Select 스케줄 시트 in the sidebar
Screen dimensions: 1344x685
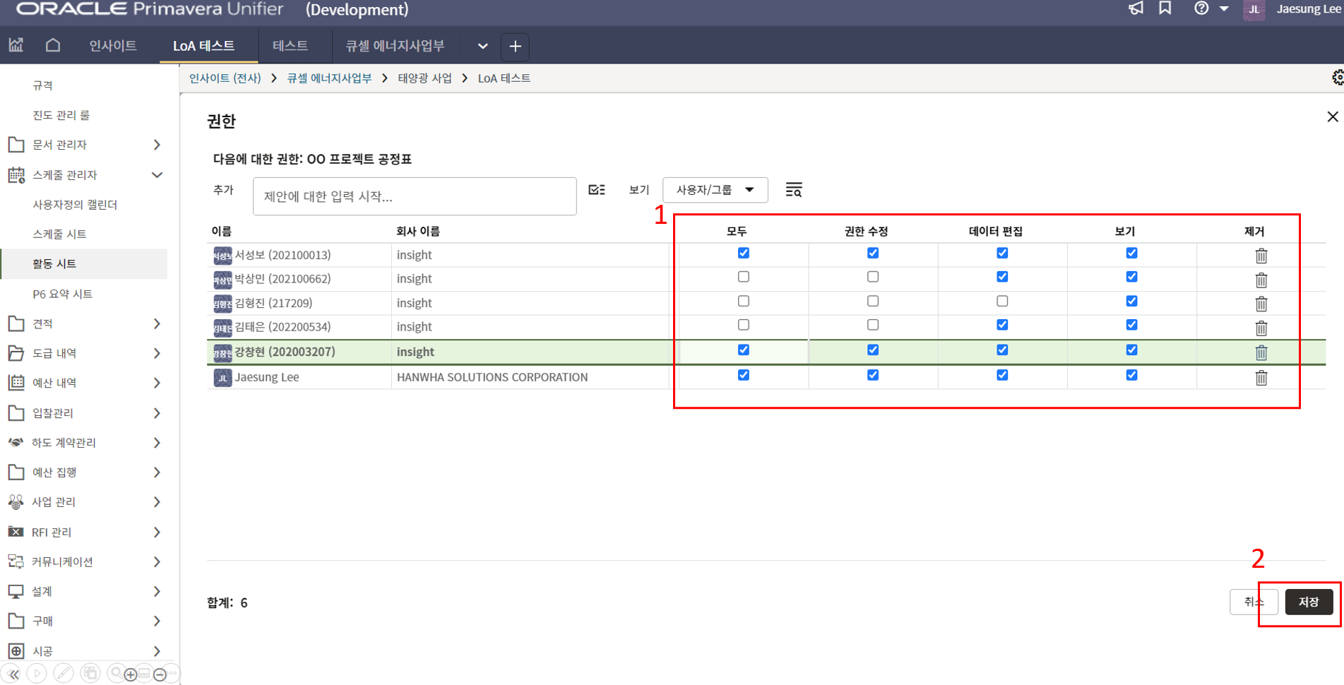(x=59, y=234)
